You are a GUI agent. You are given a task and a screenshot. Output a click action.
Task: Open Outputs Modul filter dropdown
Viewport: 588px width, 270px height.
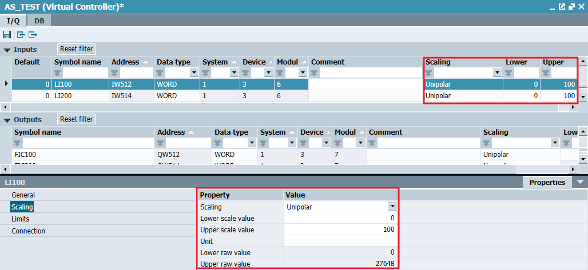(361, 143)
